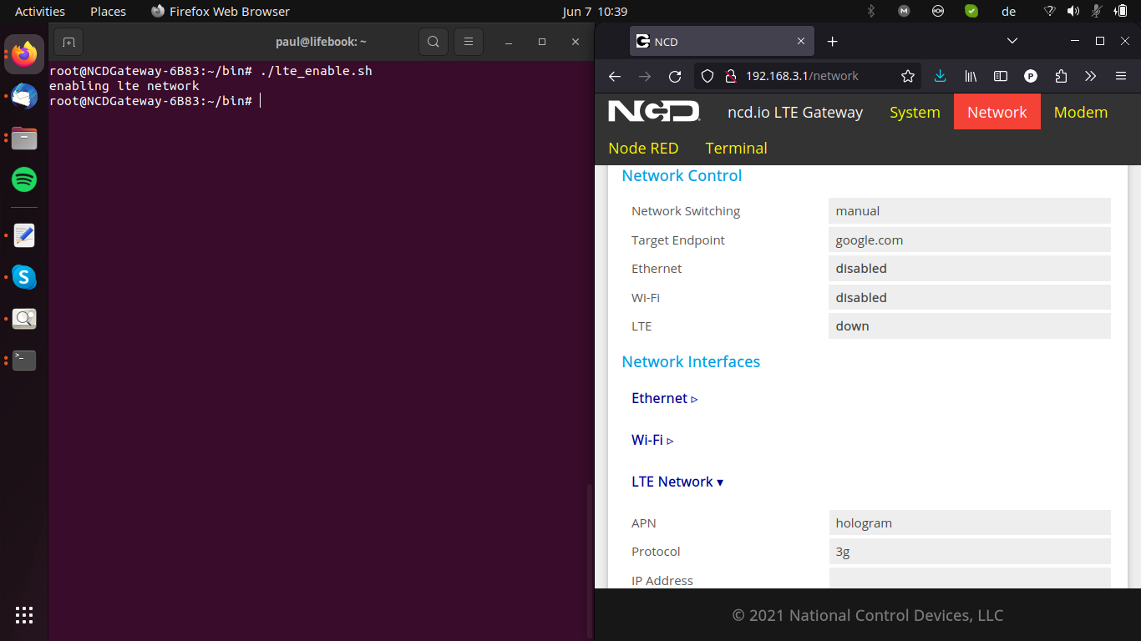The image size is (1141, 641).
Task: Show the applications grid
Action: pyautogui.click(x=24, y=615)
